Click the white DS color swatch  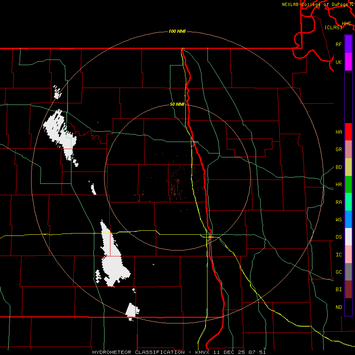[348, 237]
